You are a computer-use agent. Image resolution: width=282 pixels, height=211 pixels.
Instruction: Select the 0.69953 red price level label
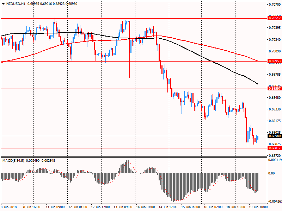tap(275, 61)
